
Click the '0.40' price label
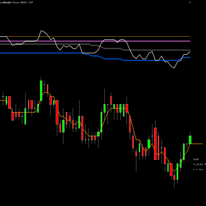click(x=196, y=159)
